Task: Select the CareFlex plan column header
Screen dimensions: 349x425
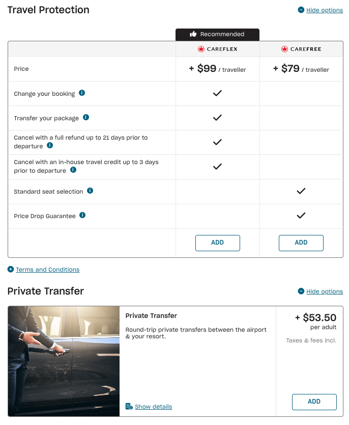Action: tap(217, 49)
